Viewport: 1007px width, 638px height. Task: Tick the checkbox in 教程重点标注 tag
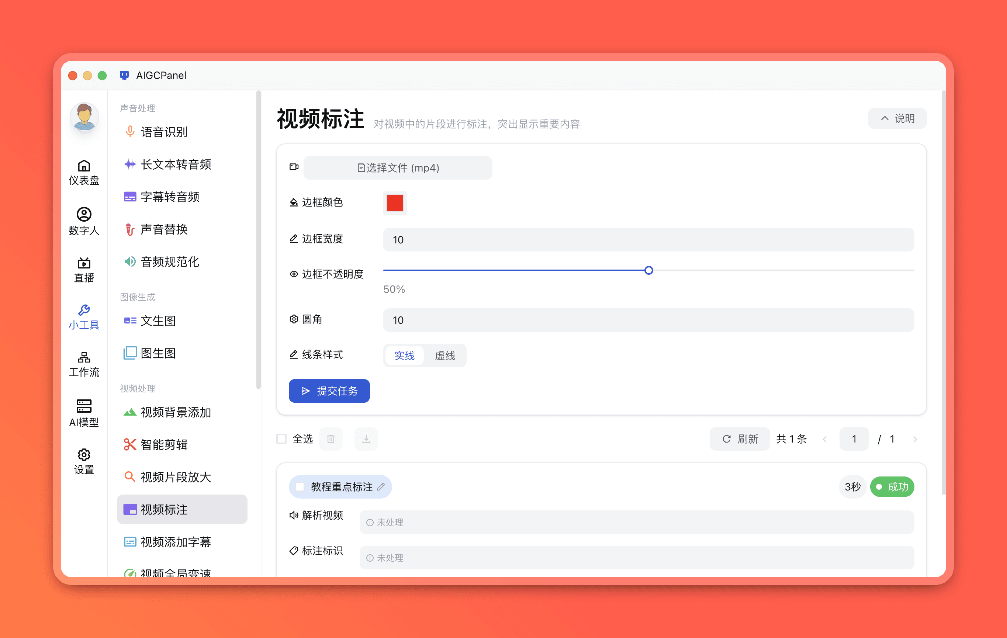[300, 487]
